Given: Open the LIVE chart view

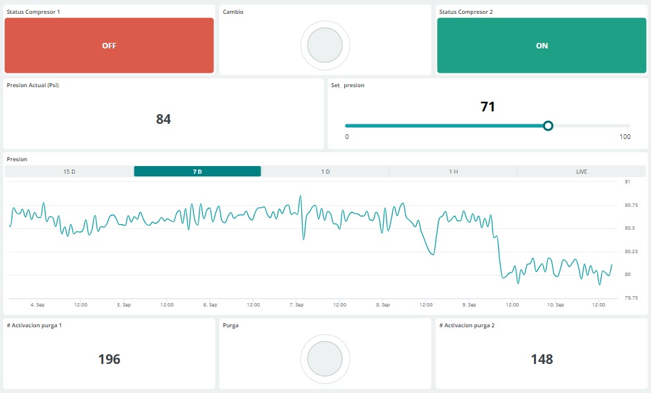Looking at the screenshot, I should tap(581, 172).
